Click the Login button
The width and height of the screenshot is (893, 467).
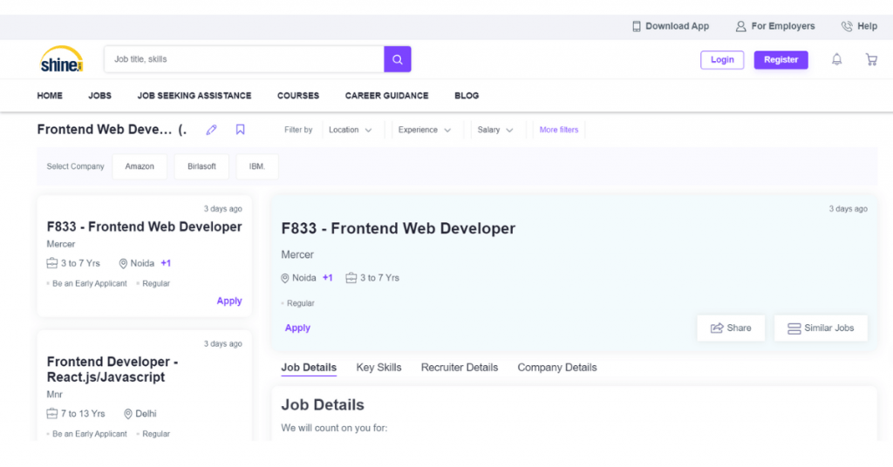[x=722, y=60]
